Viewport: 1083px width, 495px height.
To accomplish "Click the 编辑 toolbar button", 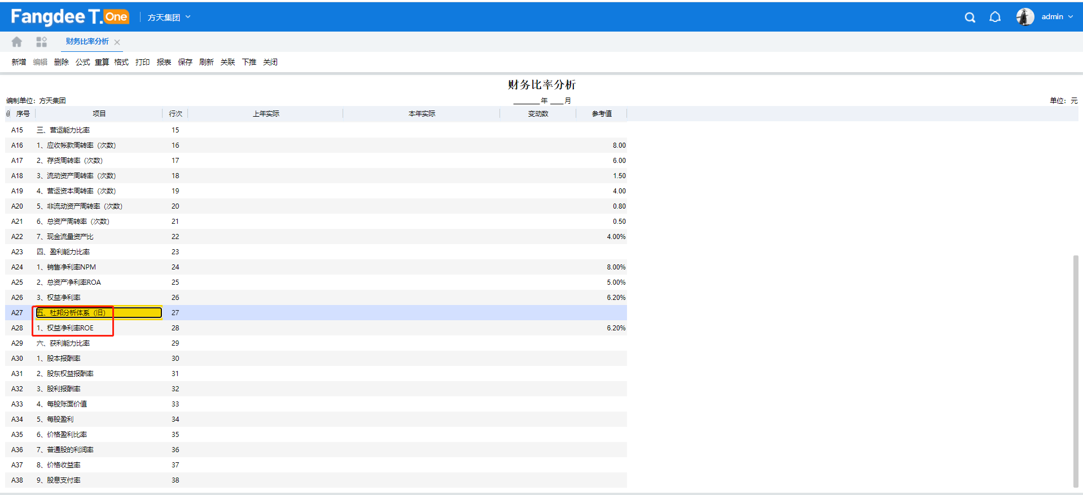I will click(x=40, y=62).
